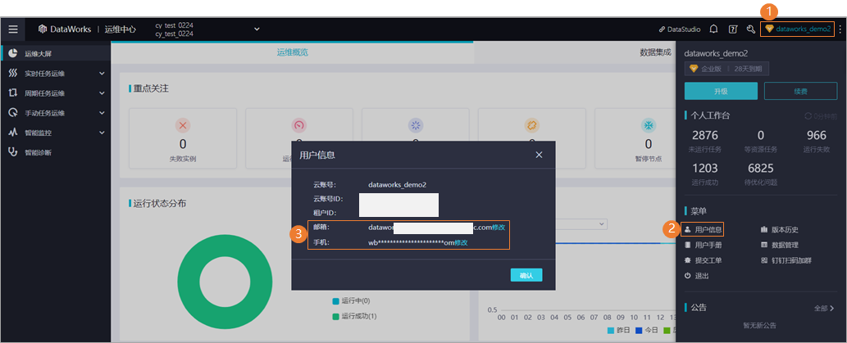The height and width of the screenshot is (343, 847).
Task: Open the chart dropdown behind dialog
Action: click(x=581, y=223)
